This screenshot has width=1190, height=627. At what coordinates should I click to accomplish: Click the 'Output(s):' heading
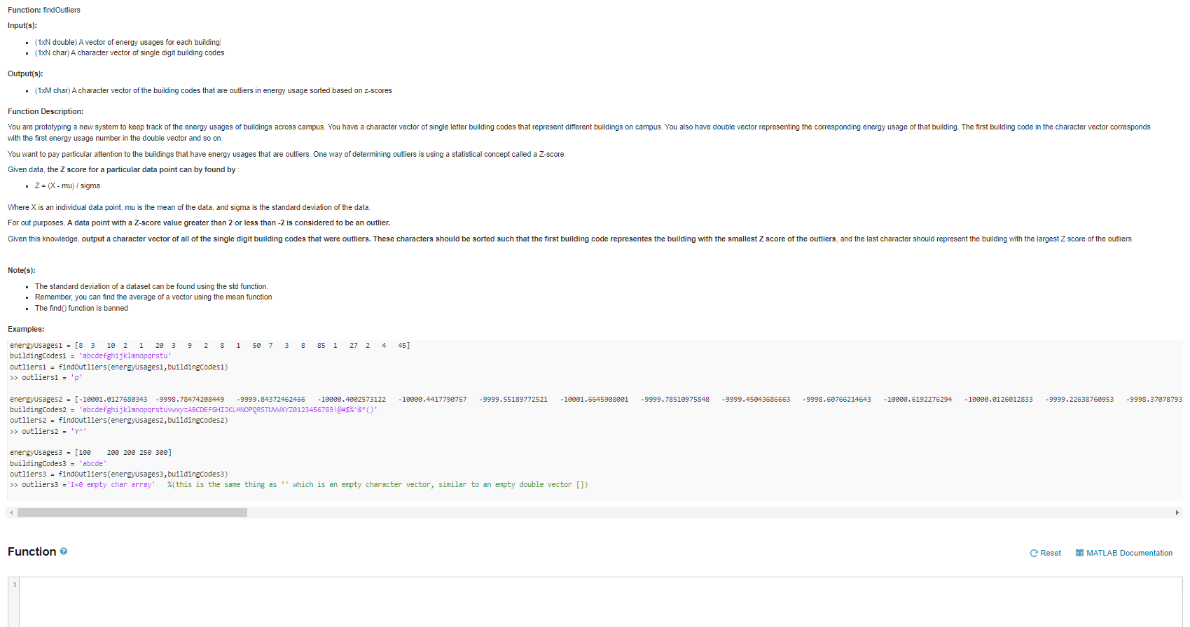pos(25,73)
